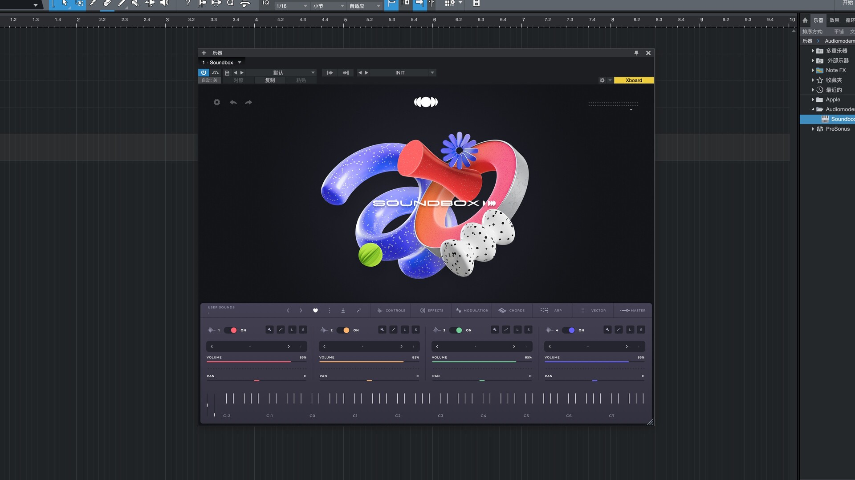This screenshot has width=855, height=480.
Task: Switch to the Effects tab
Action: pyautogui.click(x=432, y=311)
